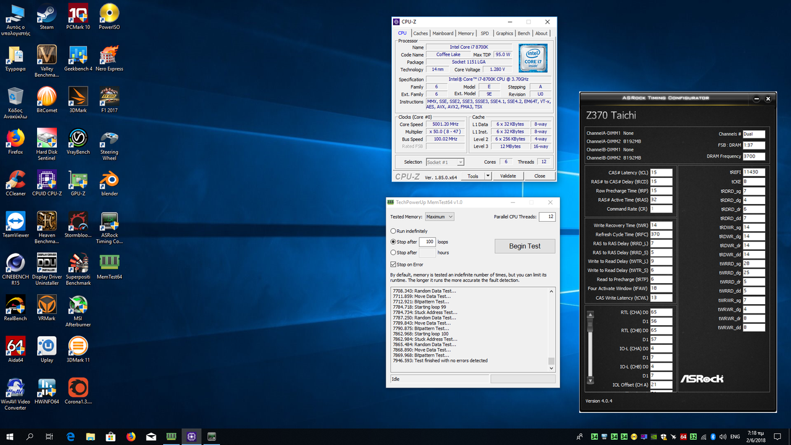Open Firefox desktop shortcut

(x=15, y=141)
